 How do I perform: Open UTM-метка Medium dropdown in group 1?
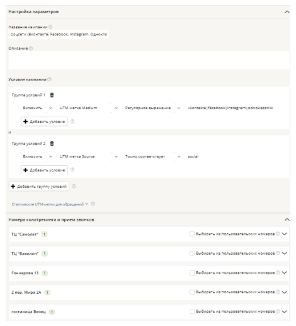coord(88,108)
